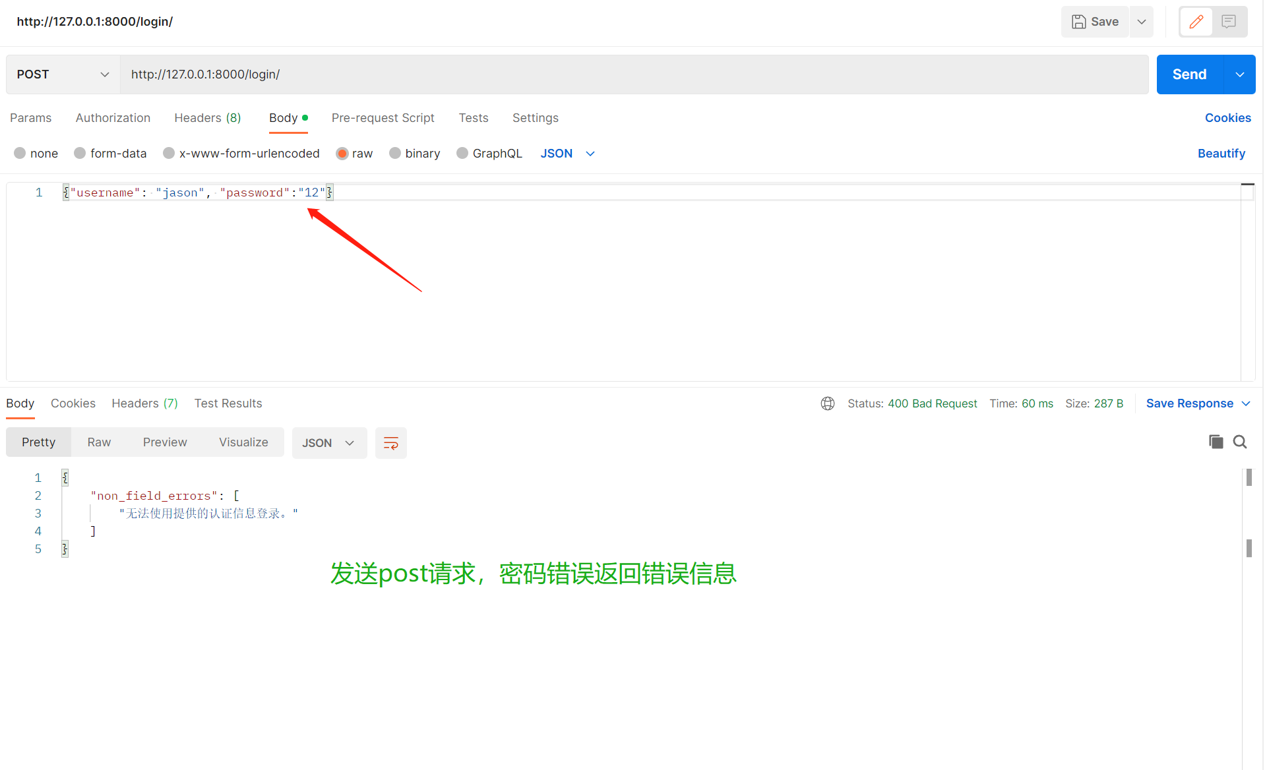This screenshot has width=1267, height=770.
Task: Click the Beautify link
Action: click(1221, 154)
